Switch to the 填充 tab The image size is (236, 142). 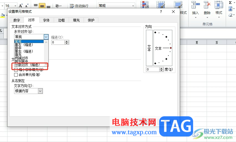point(76,20)
